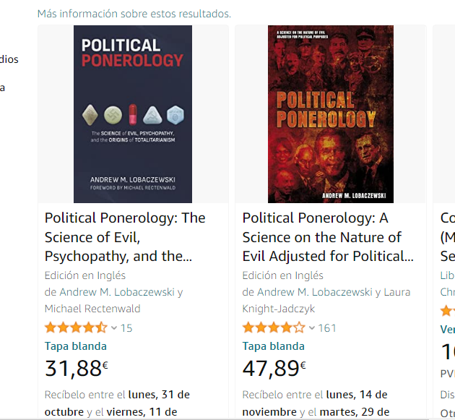Click partially visible third product title at right
Viewport: 455px width, 420px height.
pos(447,237)
